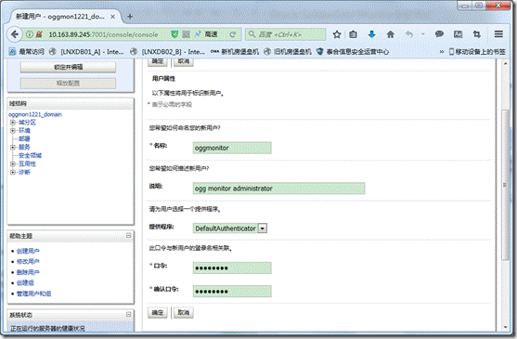This screenshot has width=517, height=339.
Task: Bookmark this page with the star icon
Action: point(337,34)
